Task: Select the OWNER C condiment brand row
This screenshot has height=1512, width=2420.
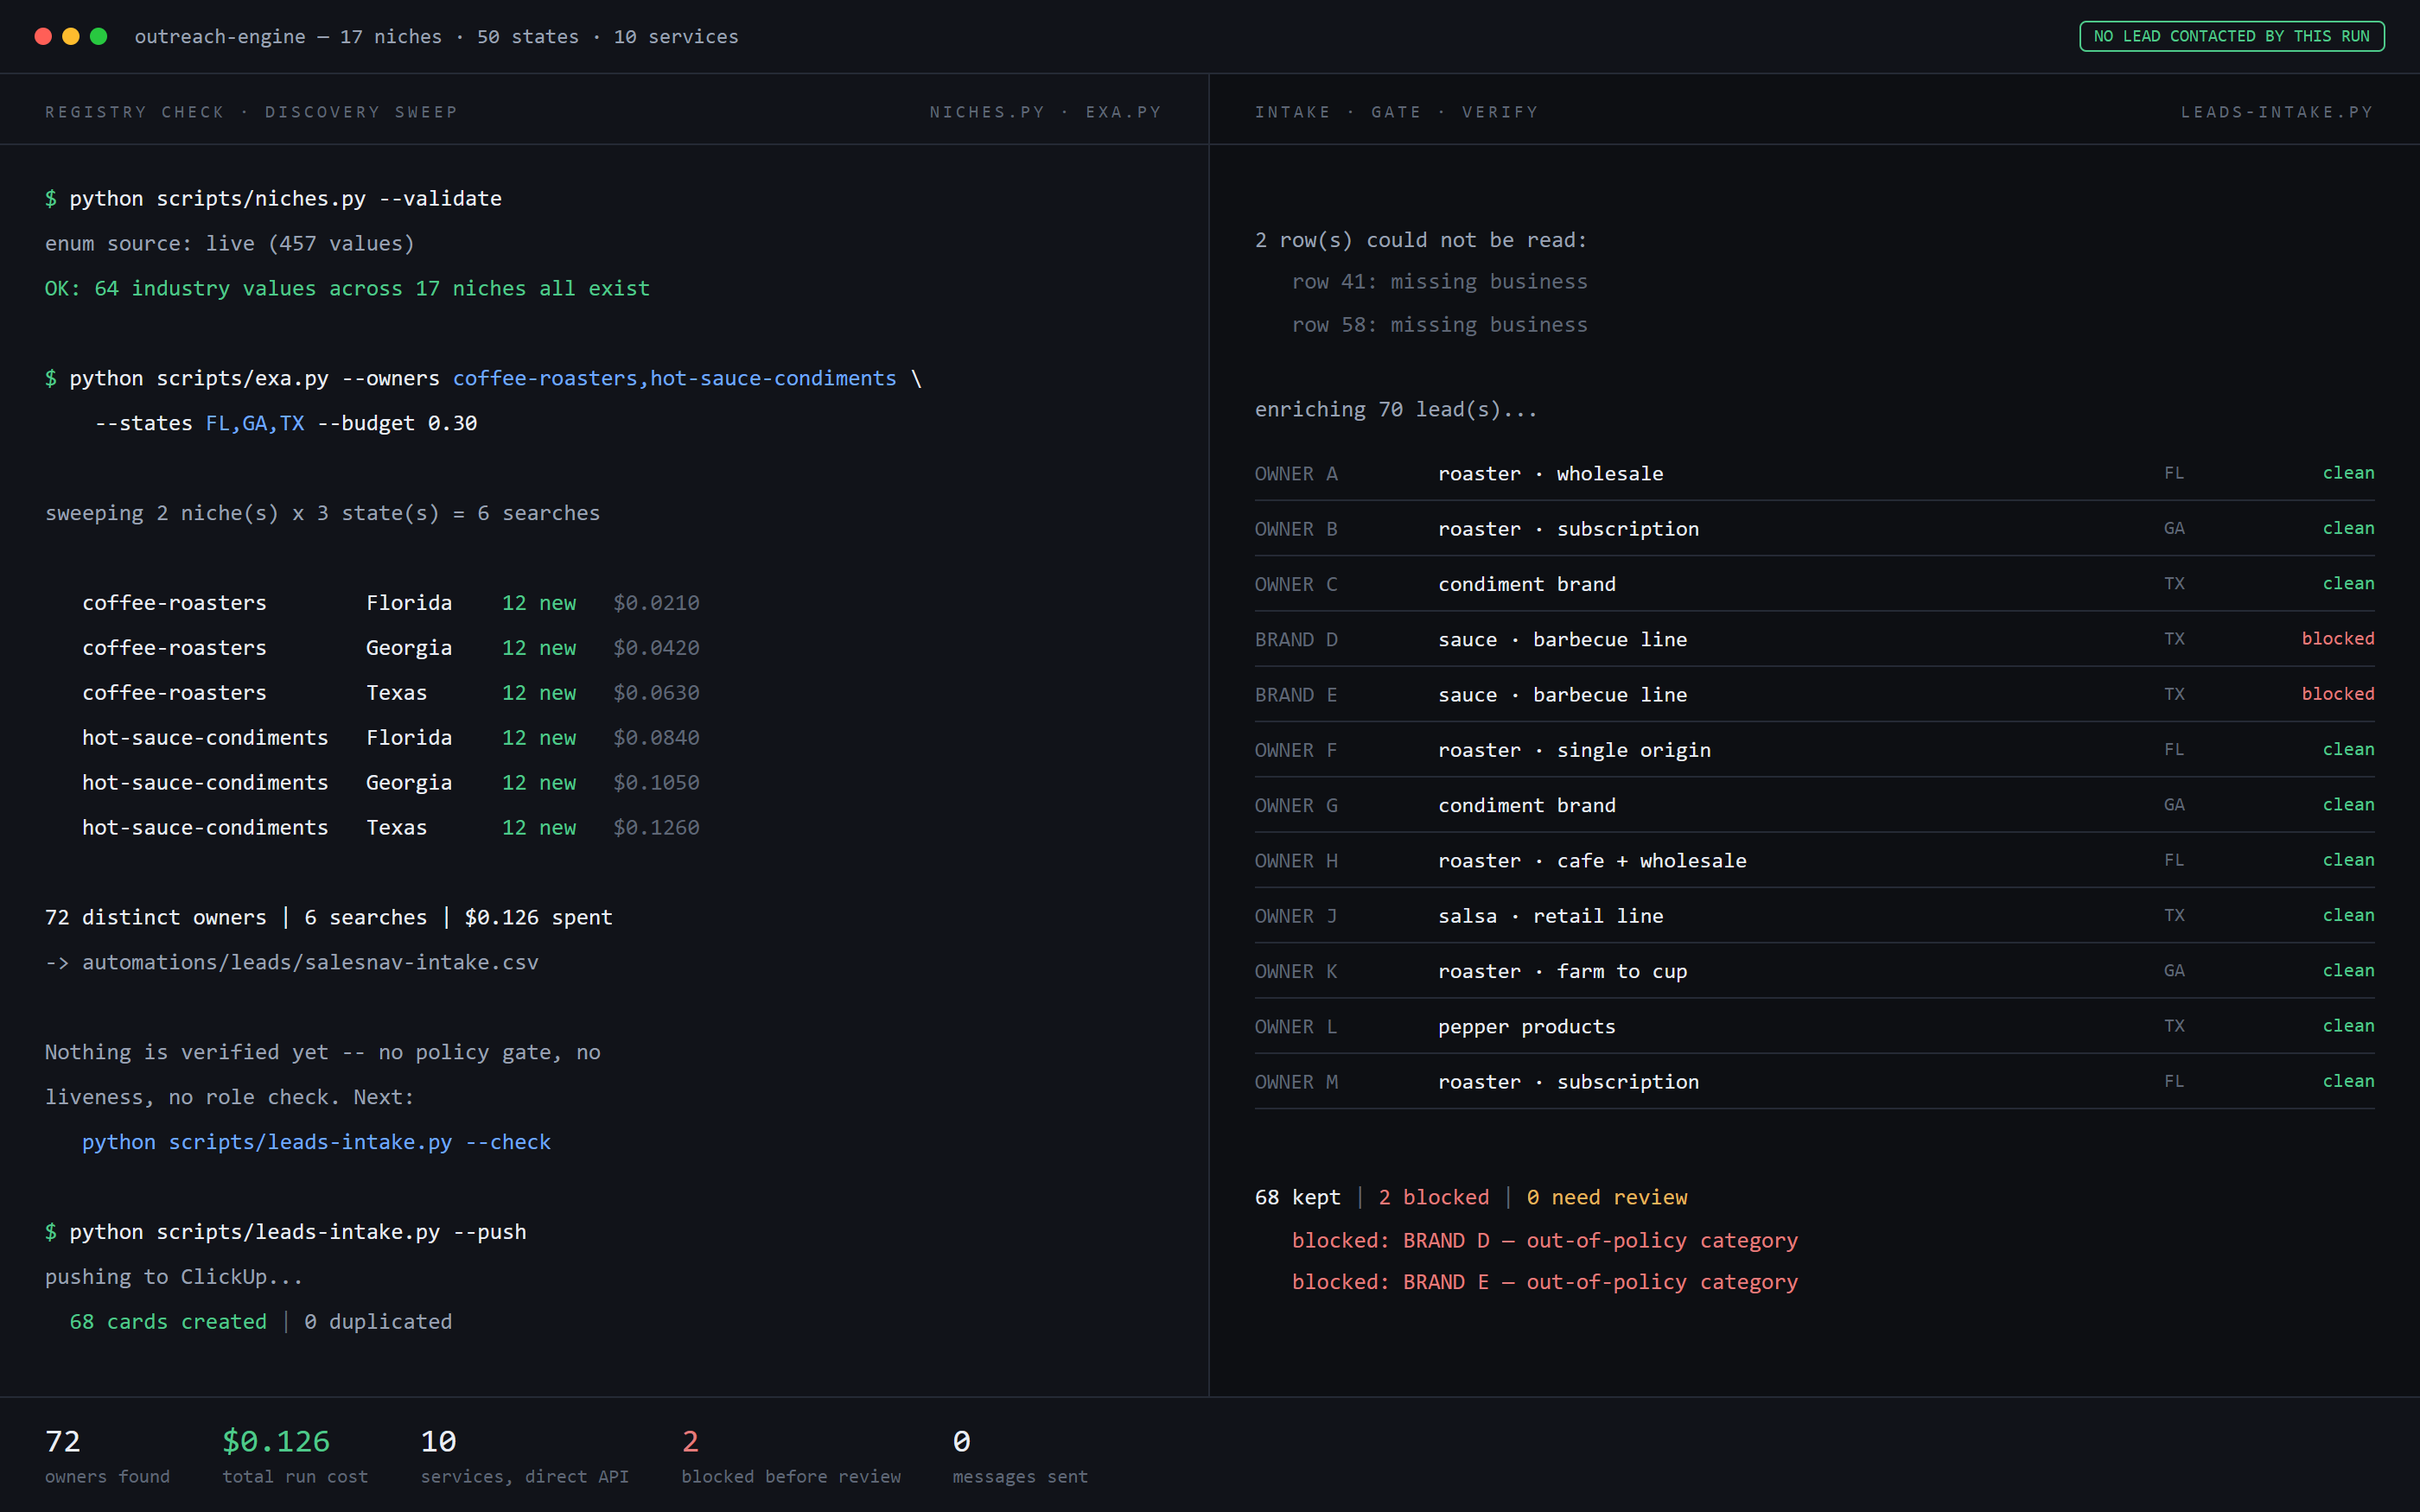Action: click(1814, 584)
